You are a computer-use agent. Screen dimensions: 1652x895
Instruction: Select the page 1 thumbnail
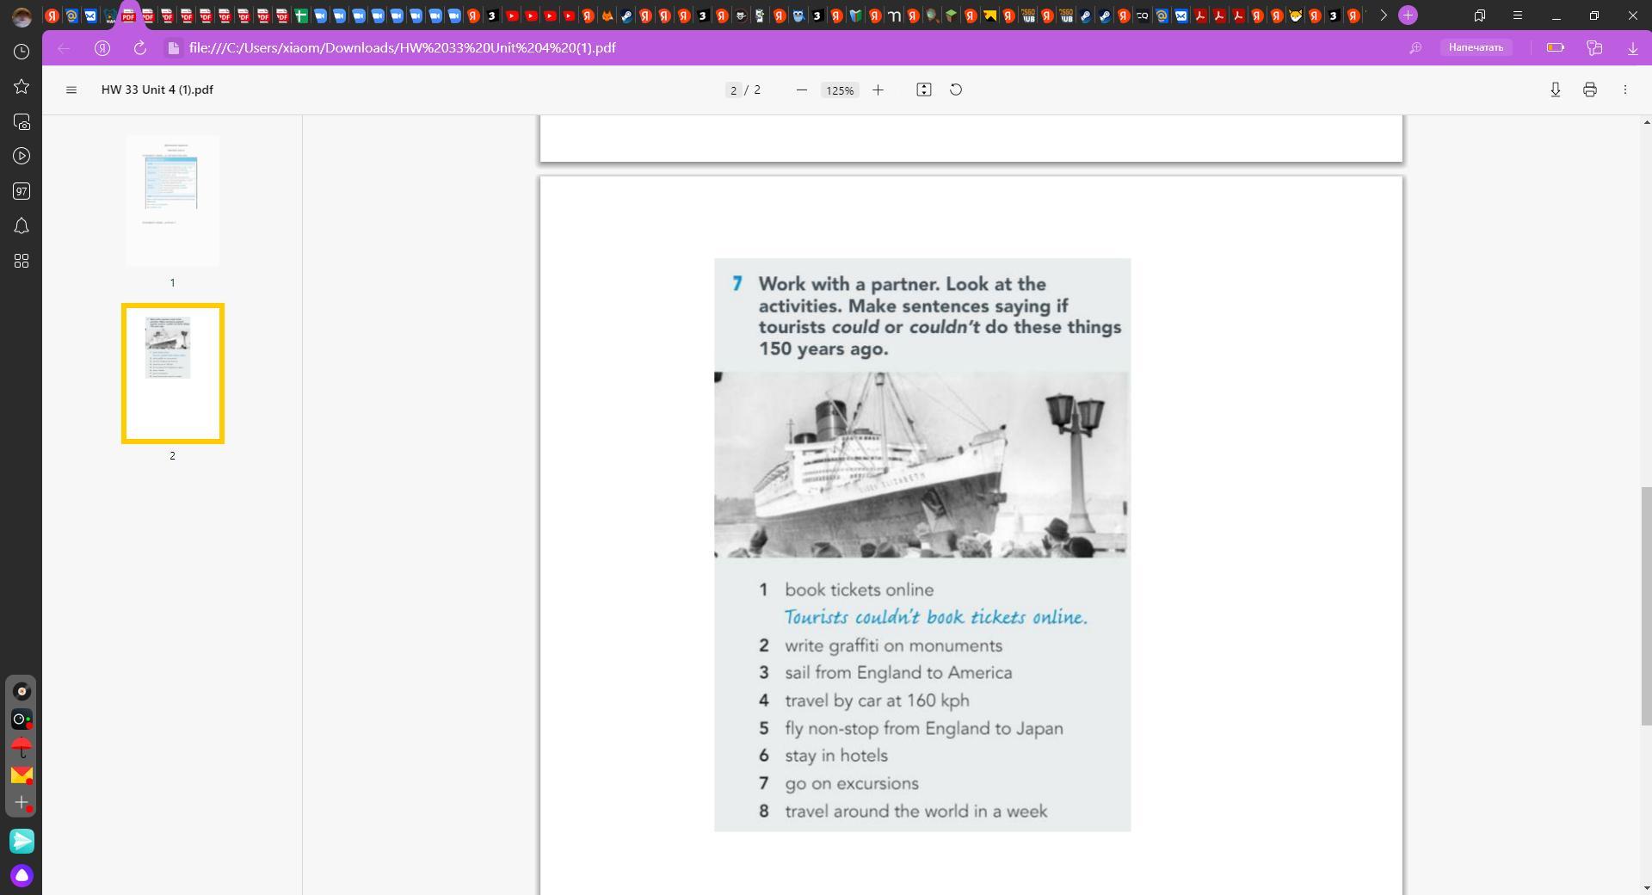[172, 201]
